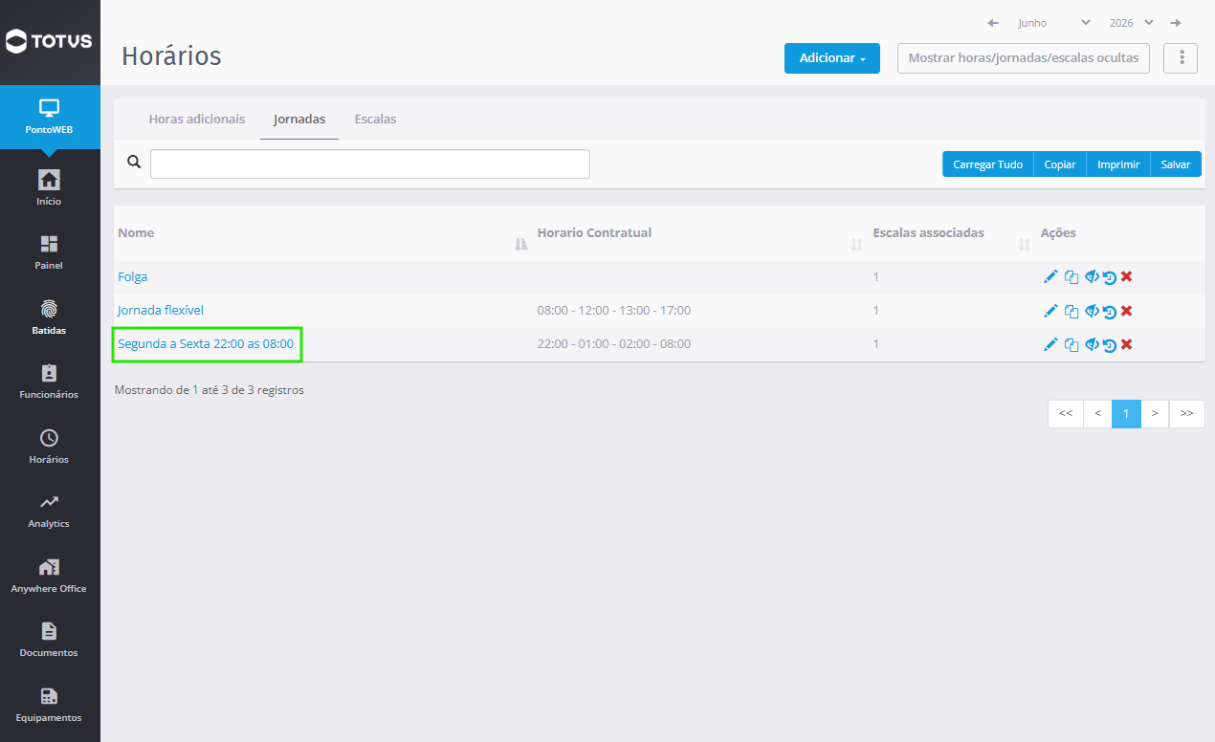Go to previous month with left arrow
Screen dimensions: 1215x742
(993, 23)
